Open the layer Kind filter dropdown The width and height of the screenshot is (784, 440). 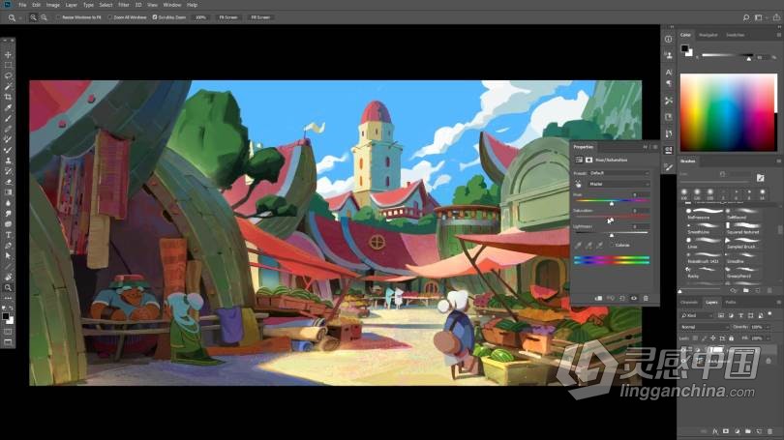click(698, 315)
